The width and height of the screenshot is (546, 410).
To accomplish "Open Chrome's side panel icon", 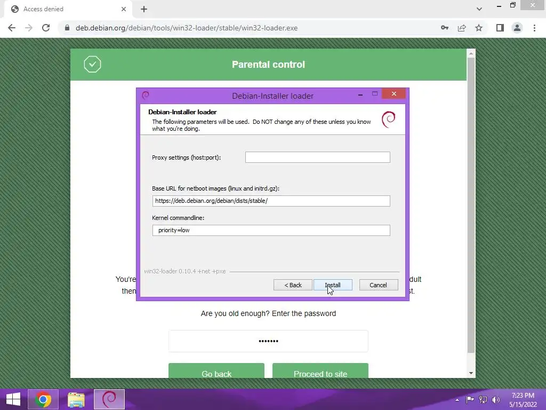I will (x=500, y=28).
